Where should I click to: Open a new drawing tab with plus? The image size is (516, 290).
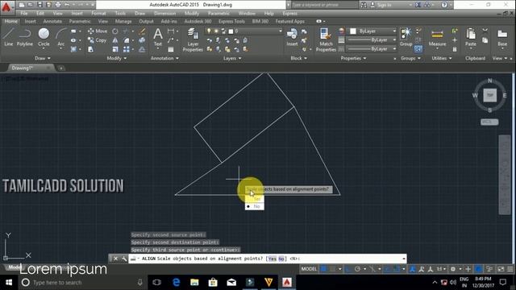61,68
